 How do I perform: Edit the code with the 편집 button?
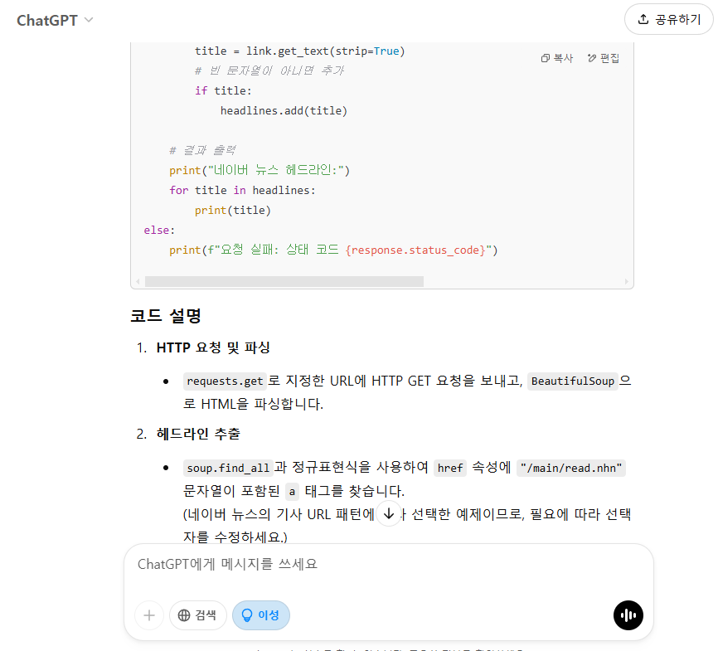click(603, 58)
